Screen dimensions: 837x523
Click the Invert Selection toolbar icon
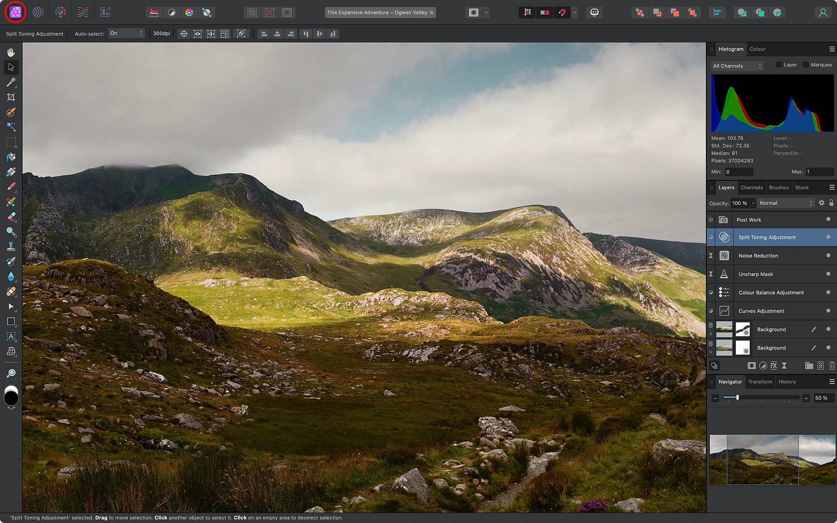coord(287,13)
